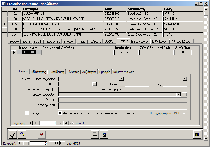Click the exit door icon
210x147 pixels.
coord(197,134)
